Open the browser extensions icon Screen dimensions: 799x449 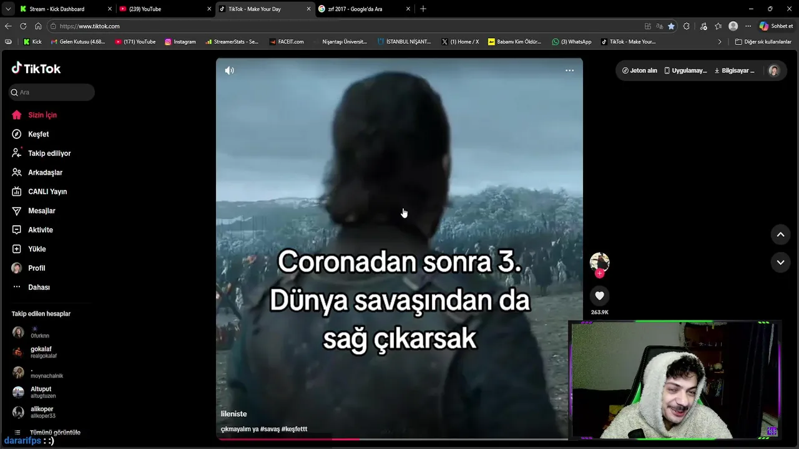tap(687, 26)
